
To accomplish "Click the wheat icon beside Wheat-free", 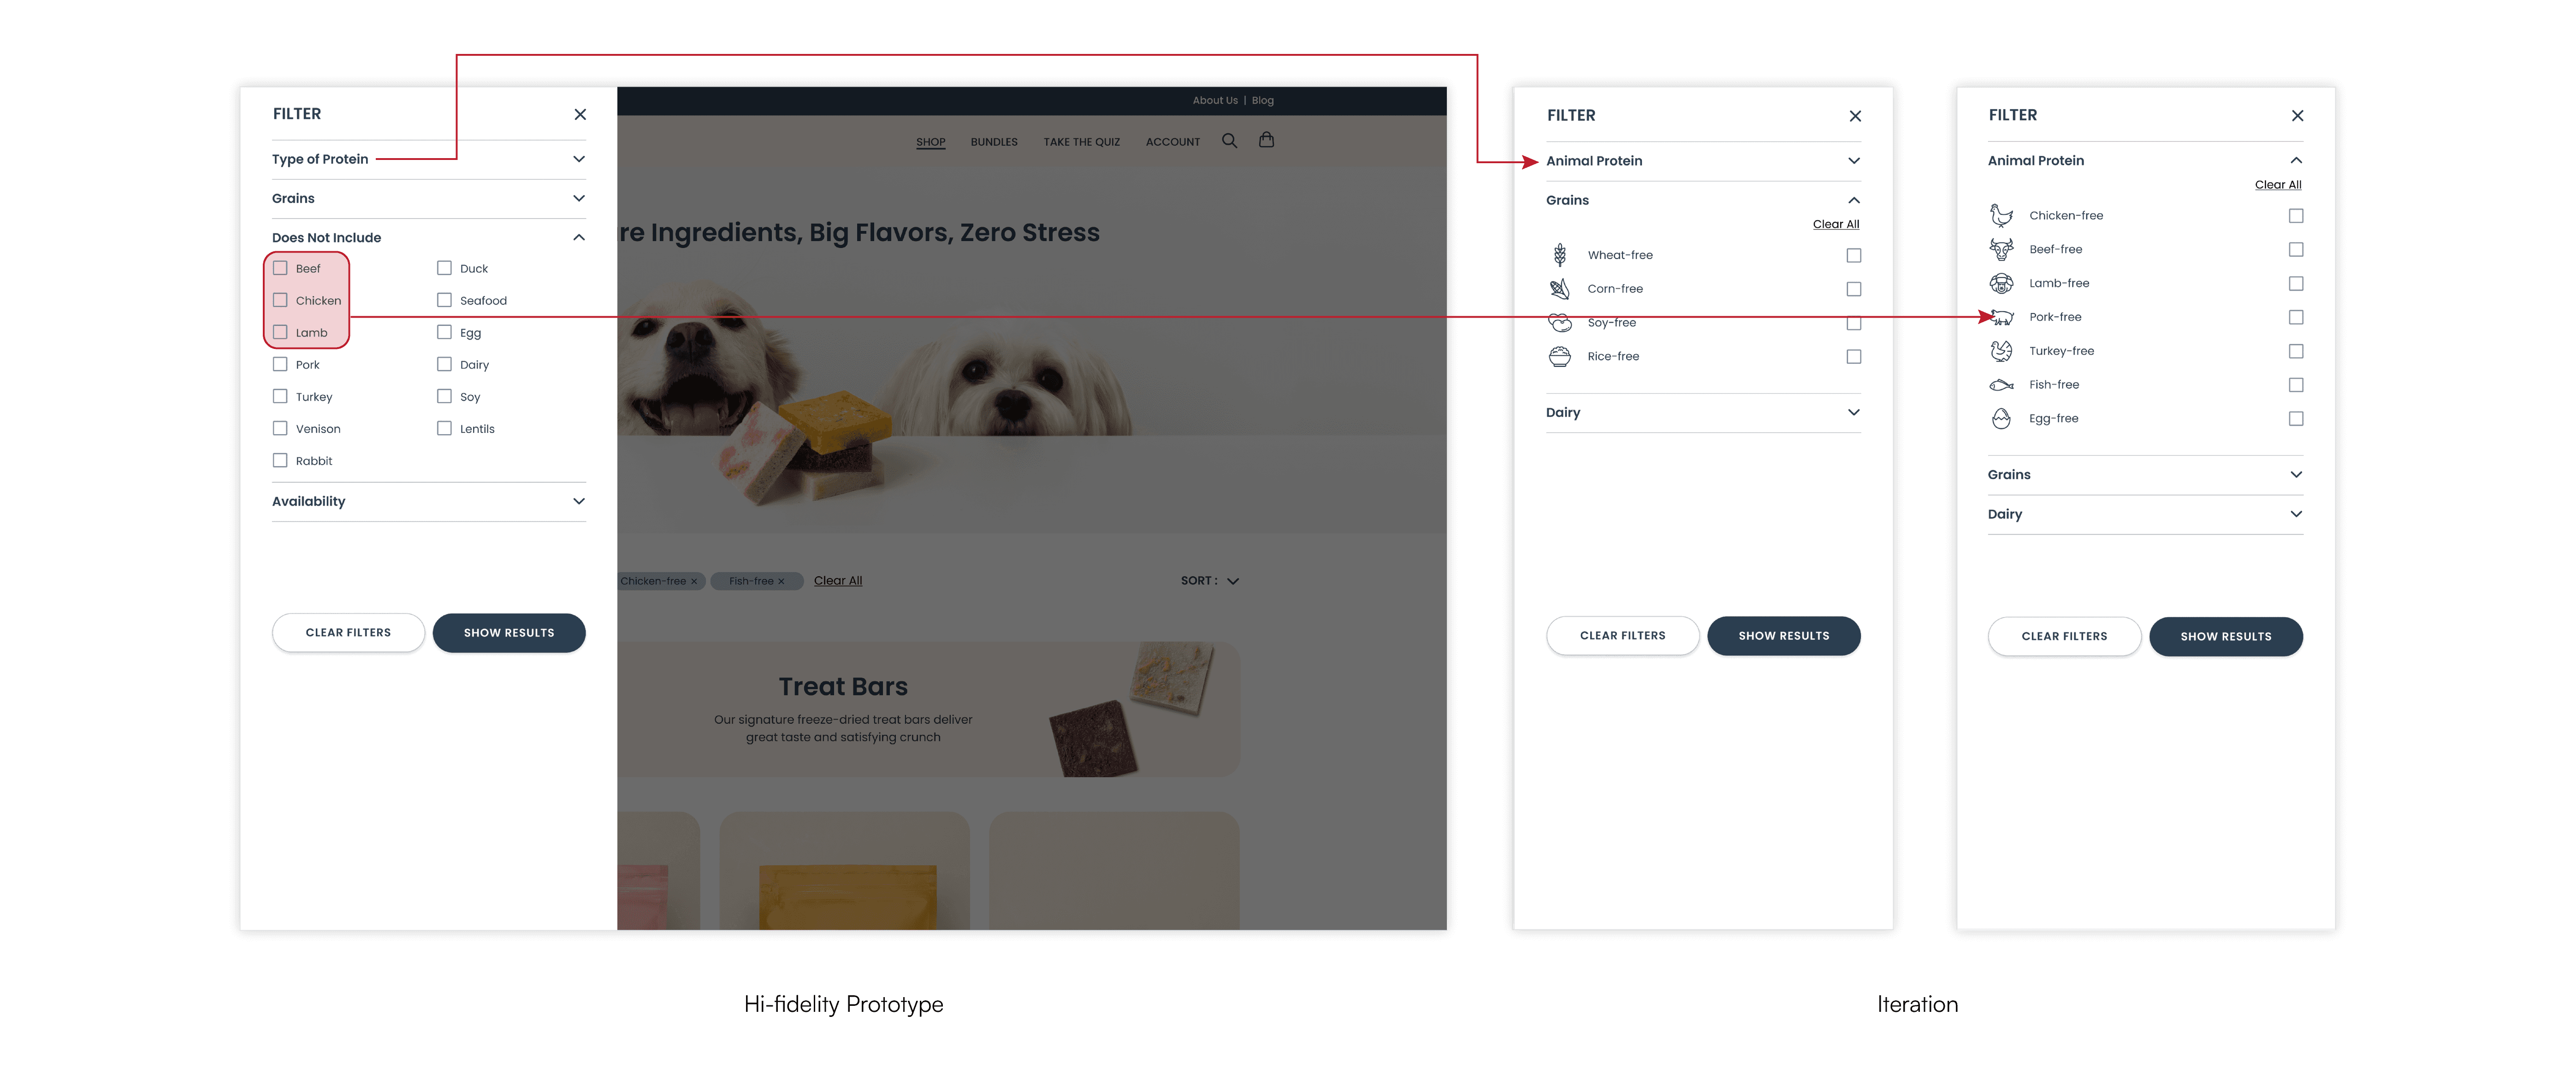I will coord(1559,255).
